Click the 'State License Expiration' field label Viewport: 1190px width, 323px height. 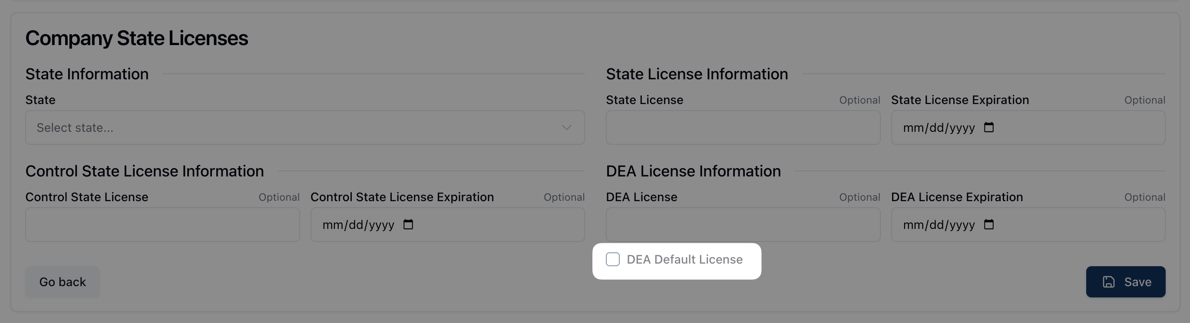959,100
